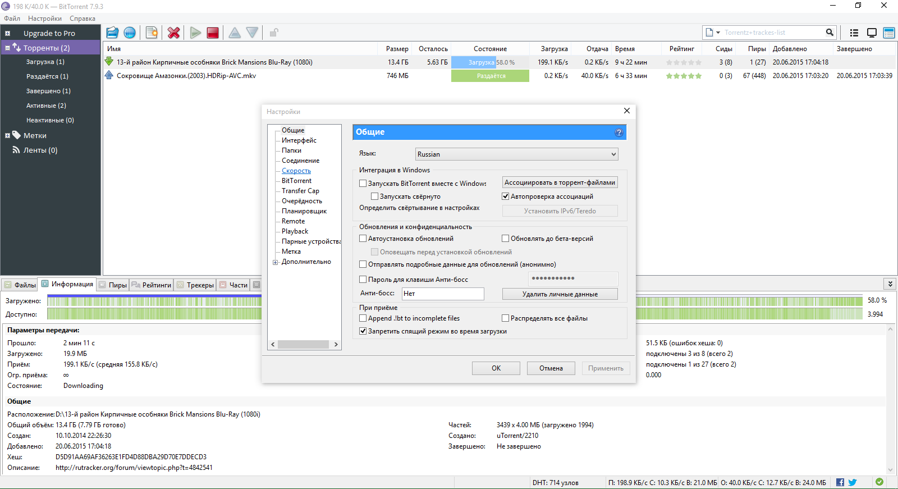This screenshot has height=489, width=898.
Task: Expand the Метки sidebar group
Action: tap(7, 135)
